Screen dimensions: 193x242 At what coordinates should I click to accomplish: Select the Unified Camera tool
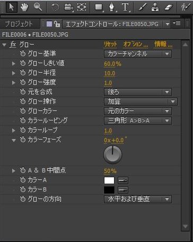coord(68,7)
